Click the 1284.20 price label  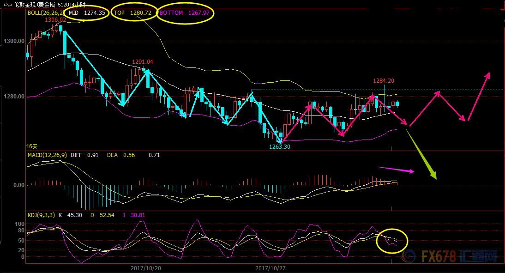tap(384, 81)
